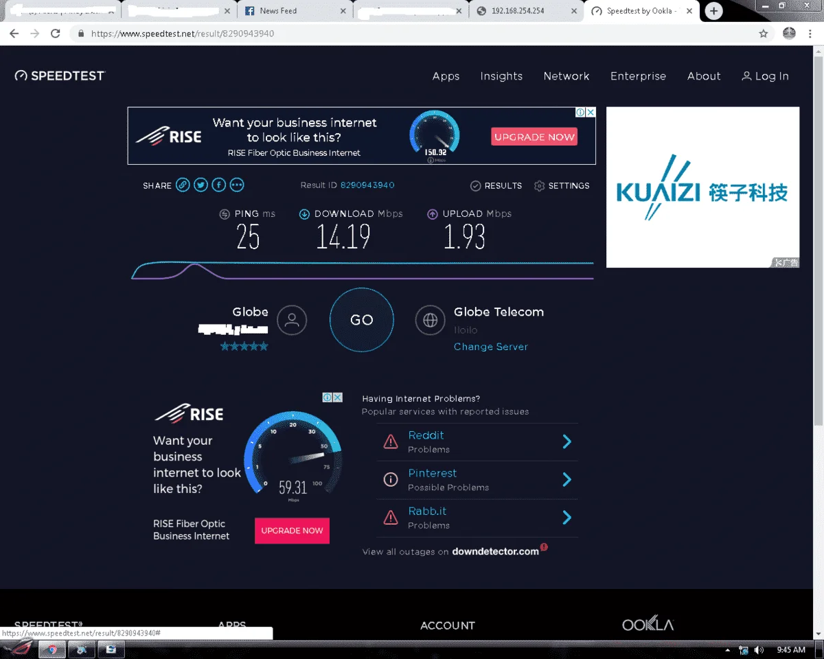The width and height of the screenshot is (824, 659).
Task: Click the OOKLA footer logo
Action: (648, 624)
